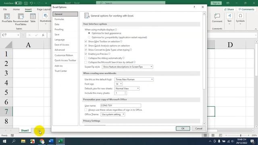Open the Office Theme dropdown

pyautogui.click(x=113, y=114)
